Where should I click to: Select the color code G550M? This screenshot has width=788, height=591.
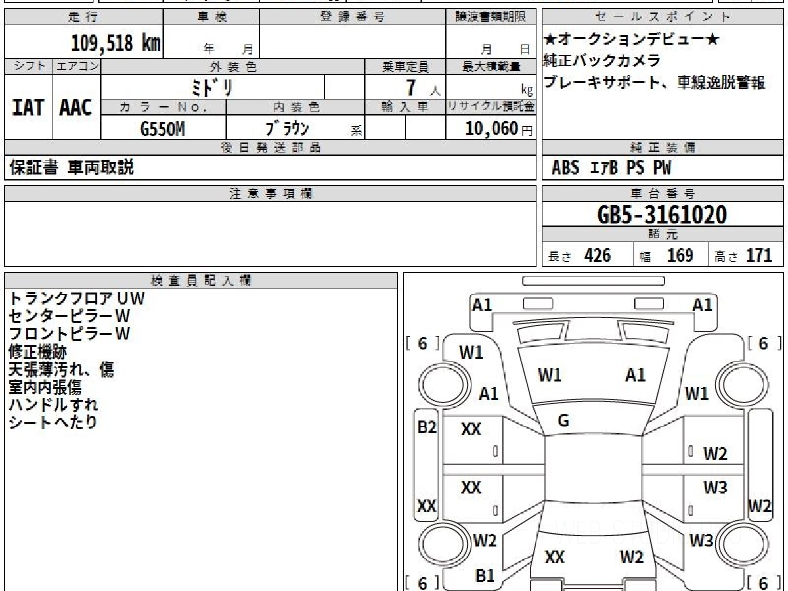162,129
